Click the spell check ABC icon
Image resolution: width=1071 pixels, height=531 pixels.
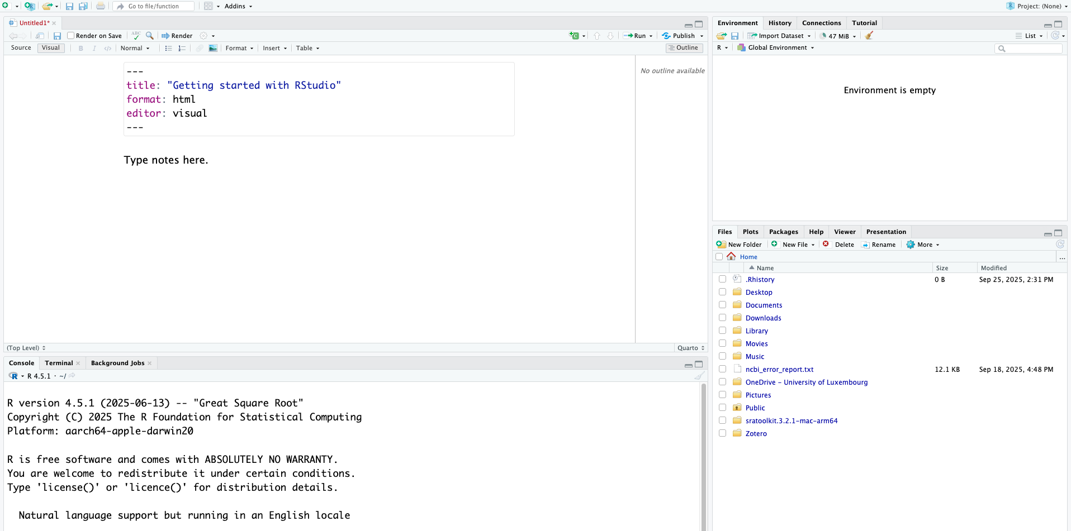(136, 35)
